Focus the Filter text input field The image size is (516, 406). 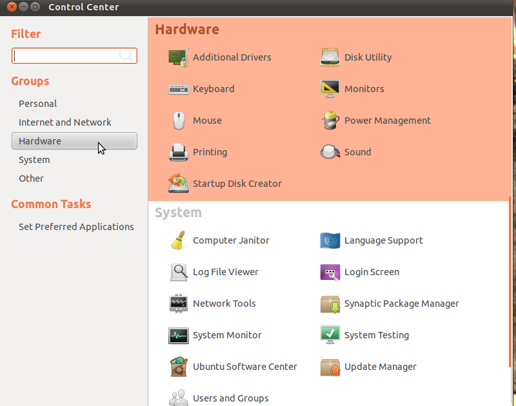74,55
